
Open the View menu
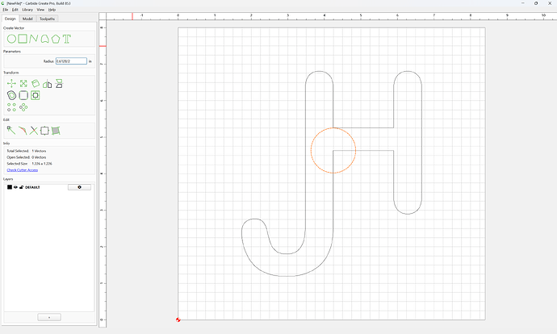click(40, 10)
